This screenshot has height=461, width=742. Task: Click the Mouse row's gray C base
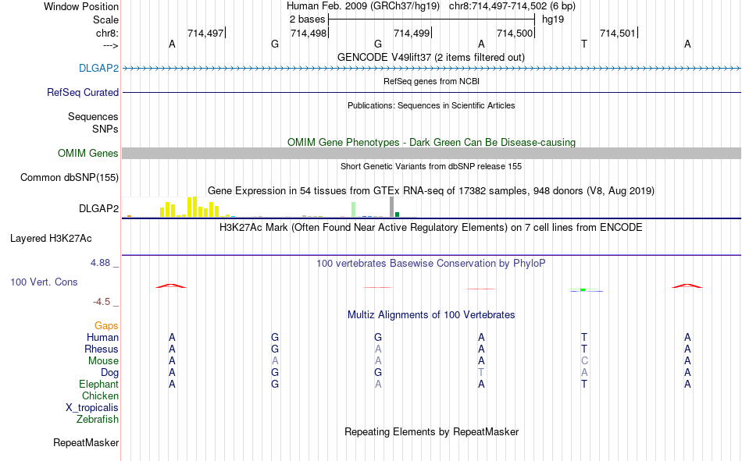tap(584, 360)
